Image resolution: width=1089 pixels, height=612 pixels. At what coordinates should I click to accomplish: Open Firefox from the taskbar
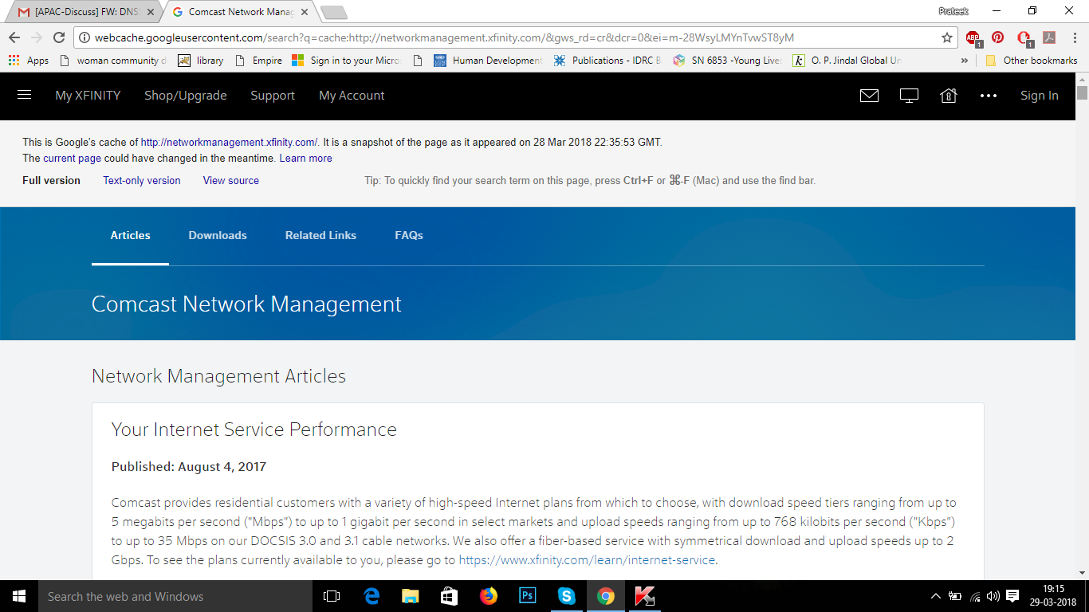pyautogui.click(x=488, y=596)
